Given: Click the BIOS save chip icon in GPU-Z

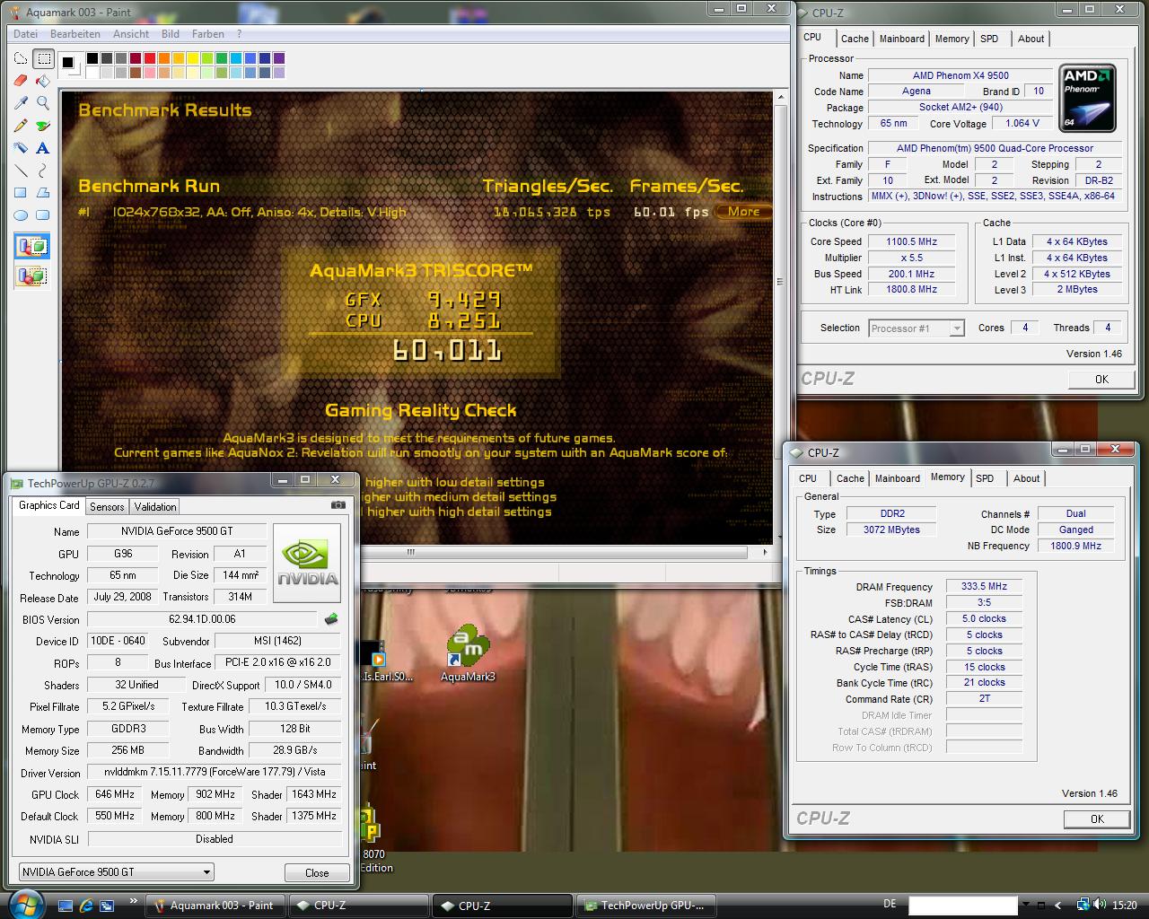Looking at the screenshot, I should [331, 619].
